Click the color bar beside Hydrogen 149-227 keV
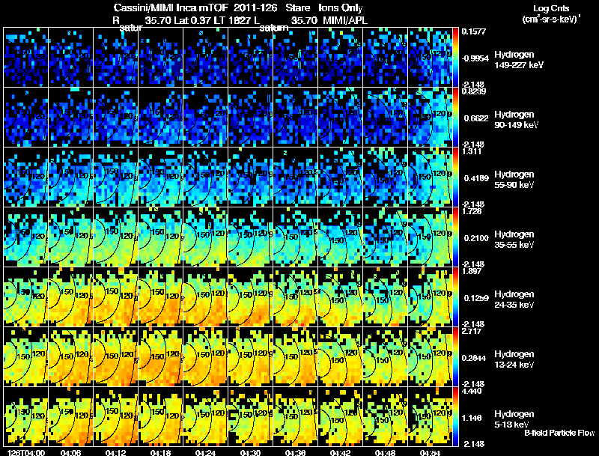The width and height of the screenshot is (599, 456). tap(455, 57)
